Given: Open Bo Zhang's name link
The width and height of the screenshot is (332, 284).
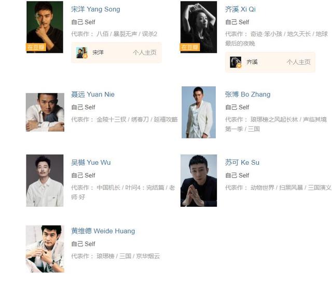Looking at the screenshot, I should coord(247,94).
